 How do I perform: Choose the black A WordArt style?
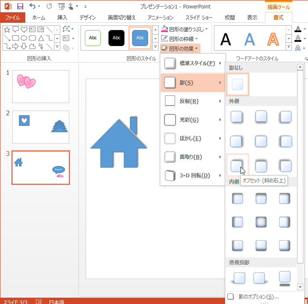(x=225, y=39)
